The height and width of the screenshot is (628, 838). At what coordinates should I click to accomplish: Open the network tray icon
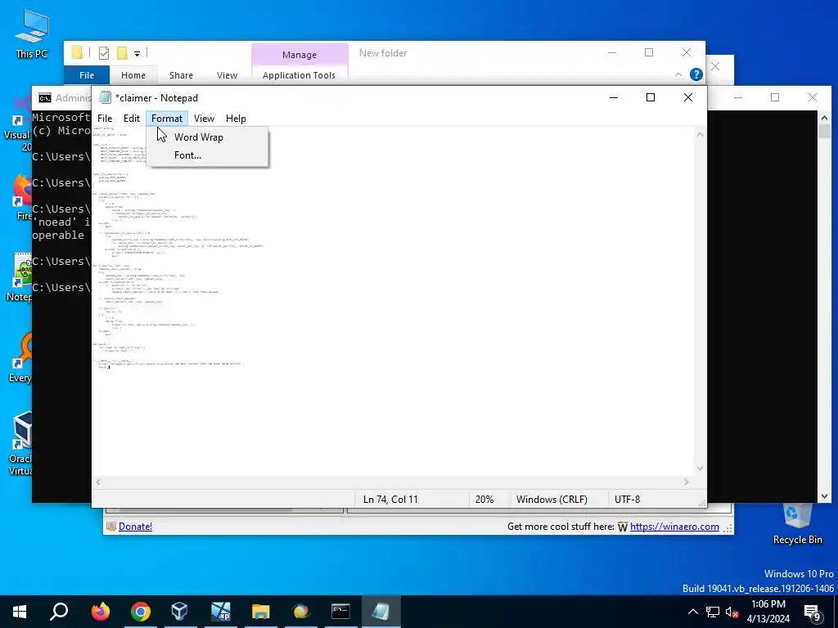coord(713,612)
